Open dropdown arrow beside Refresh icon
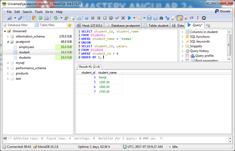The height and width of the screenshot is (151, 235). [61, 18]
